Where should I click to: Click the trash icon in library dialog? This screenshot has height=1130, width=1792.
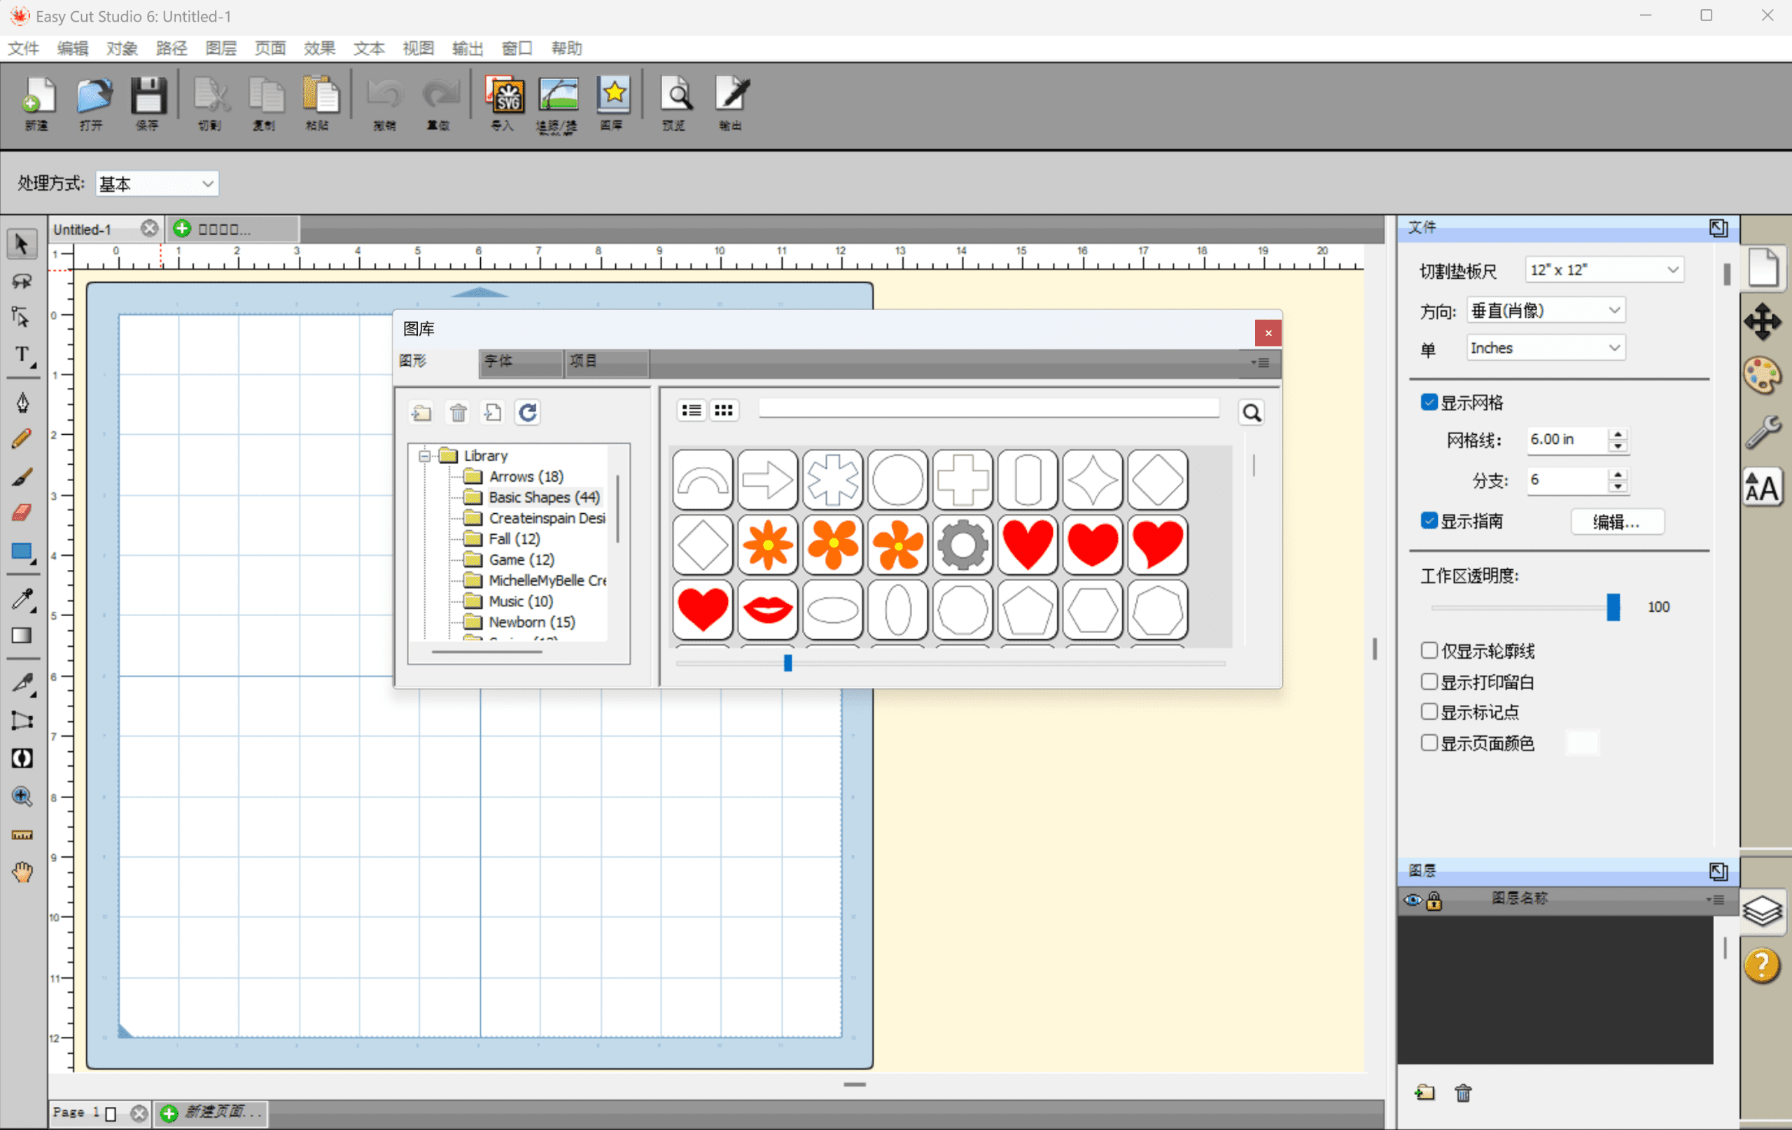tap(458, 412)
